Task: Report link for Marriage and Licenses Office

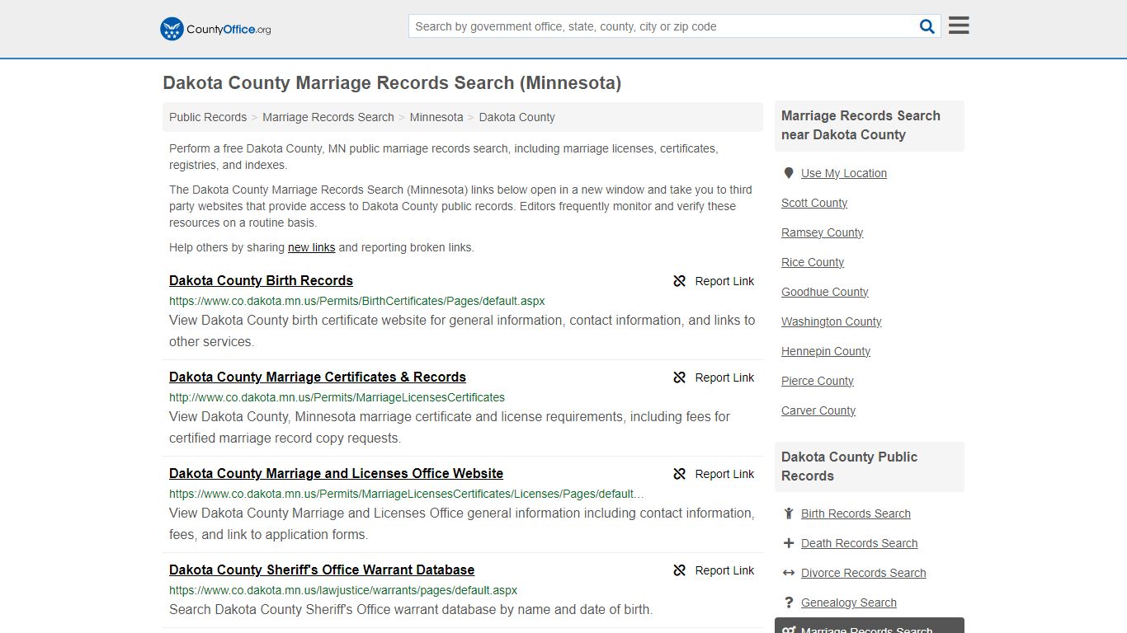Action: coord(714,474)
